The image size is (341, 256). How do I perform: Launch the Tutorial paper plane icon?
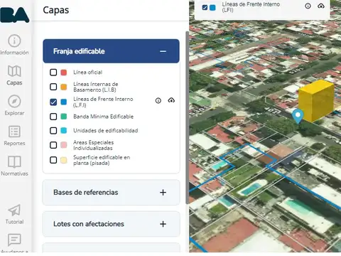point(14,210)
